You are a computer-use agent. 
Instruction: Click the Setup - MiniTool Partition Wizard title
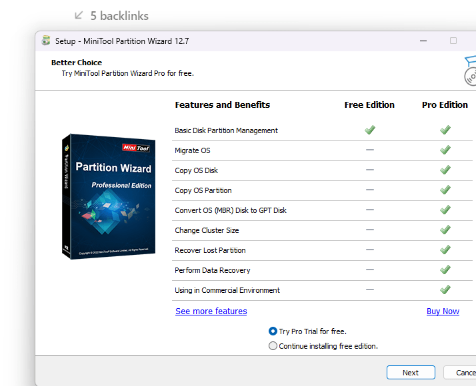tap(122, 41)
